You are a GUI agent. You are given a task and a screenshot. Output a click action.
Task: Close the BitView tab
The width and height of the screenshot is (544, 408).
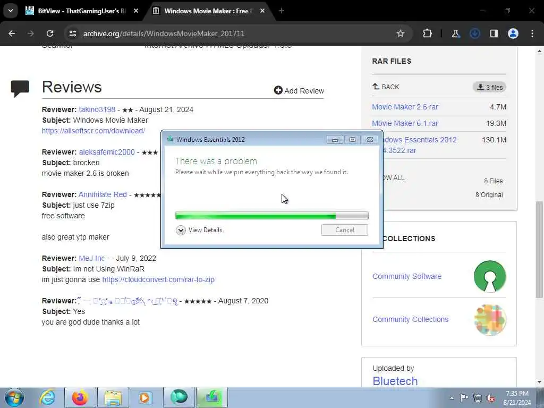pos(136,11)
